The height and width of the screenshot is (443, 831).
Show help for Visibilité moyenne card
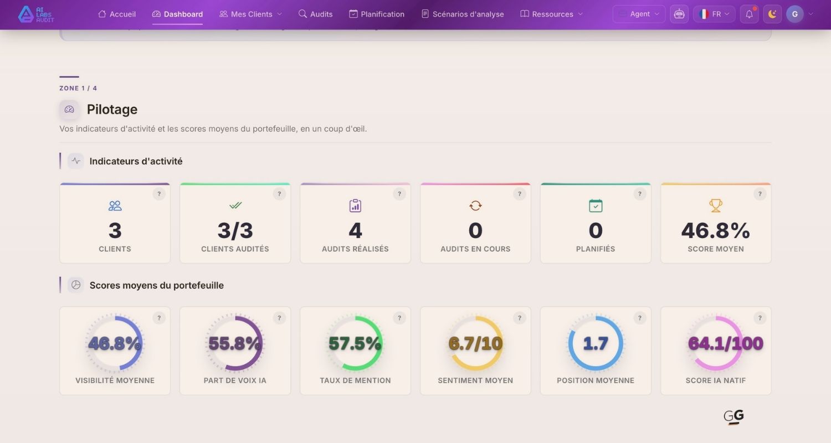159,318
